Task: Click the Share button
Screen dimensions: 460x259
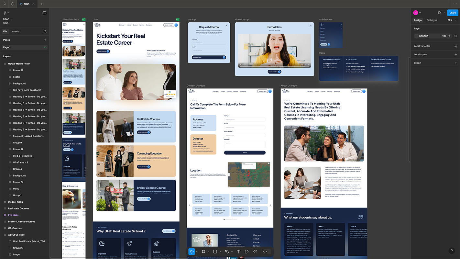Action: click(x=452, y=13)
